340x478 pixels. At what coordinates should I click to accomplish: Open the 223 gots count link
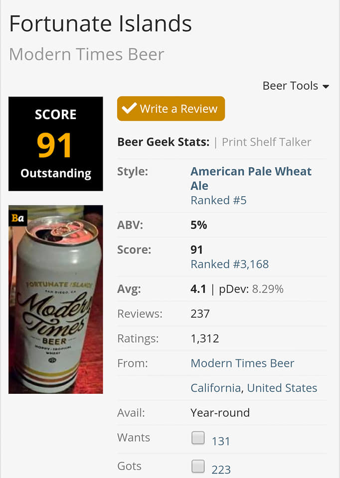tap(221, 470)
